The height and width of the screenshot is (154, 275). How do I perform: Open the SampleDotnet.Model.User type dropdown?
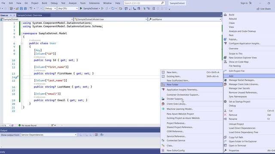(x=111, y=19)
